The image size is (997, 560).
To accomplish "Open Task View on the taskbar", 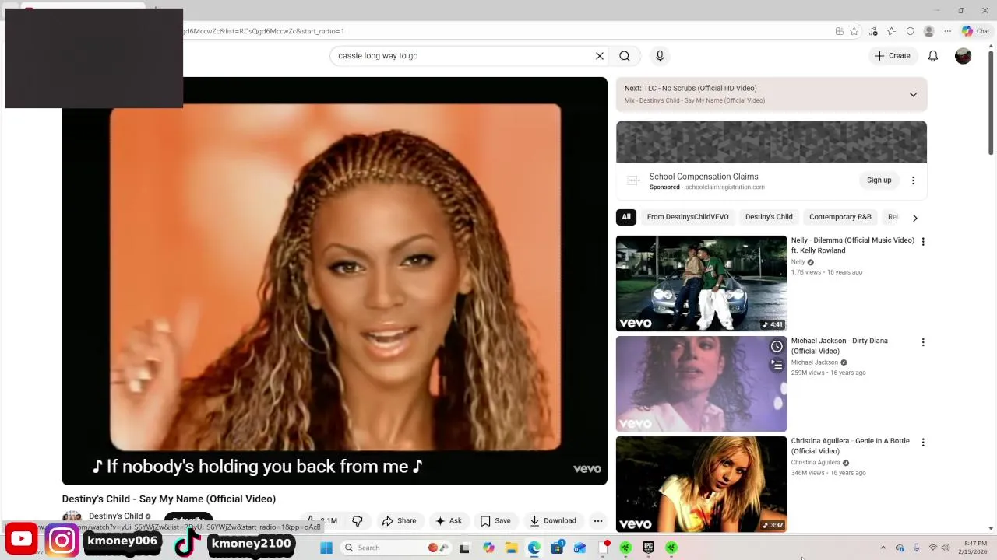I will 464,548.
